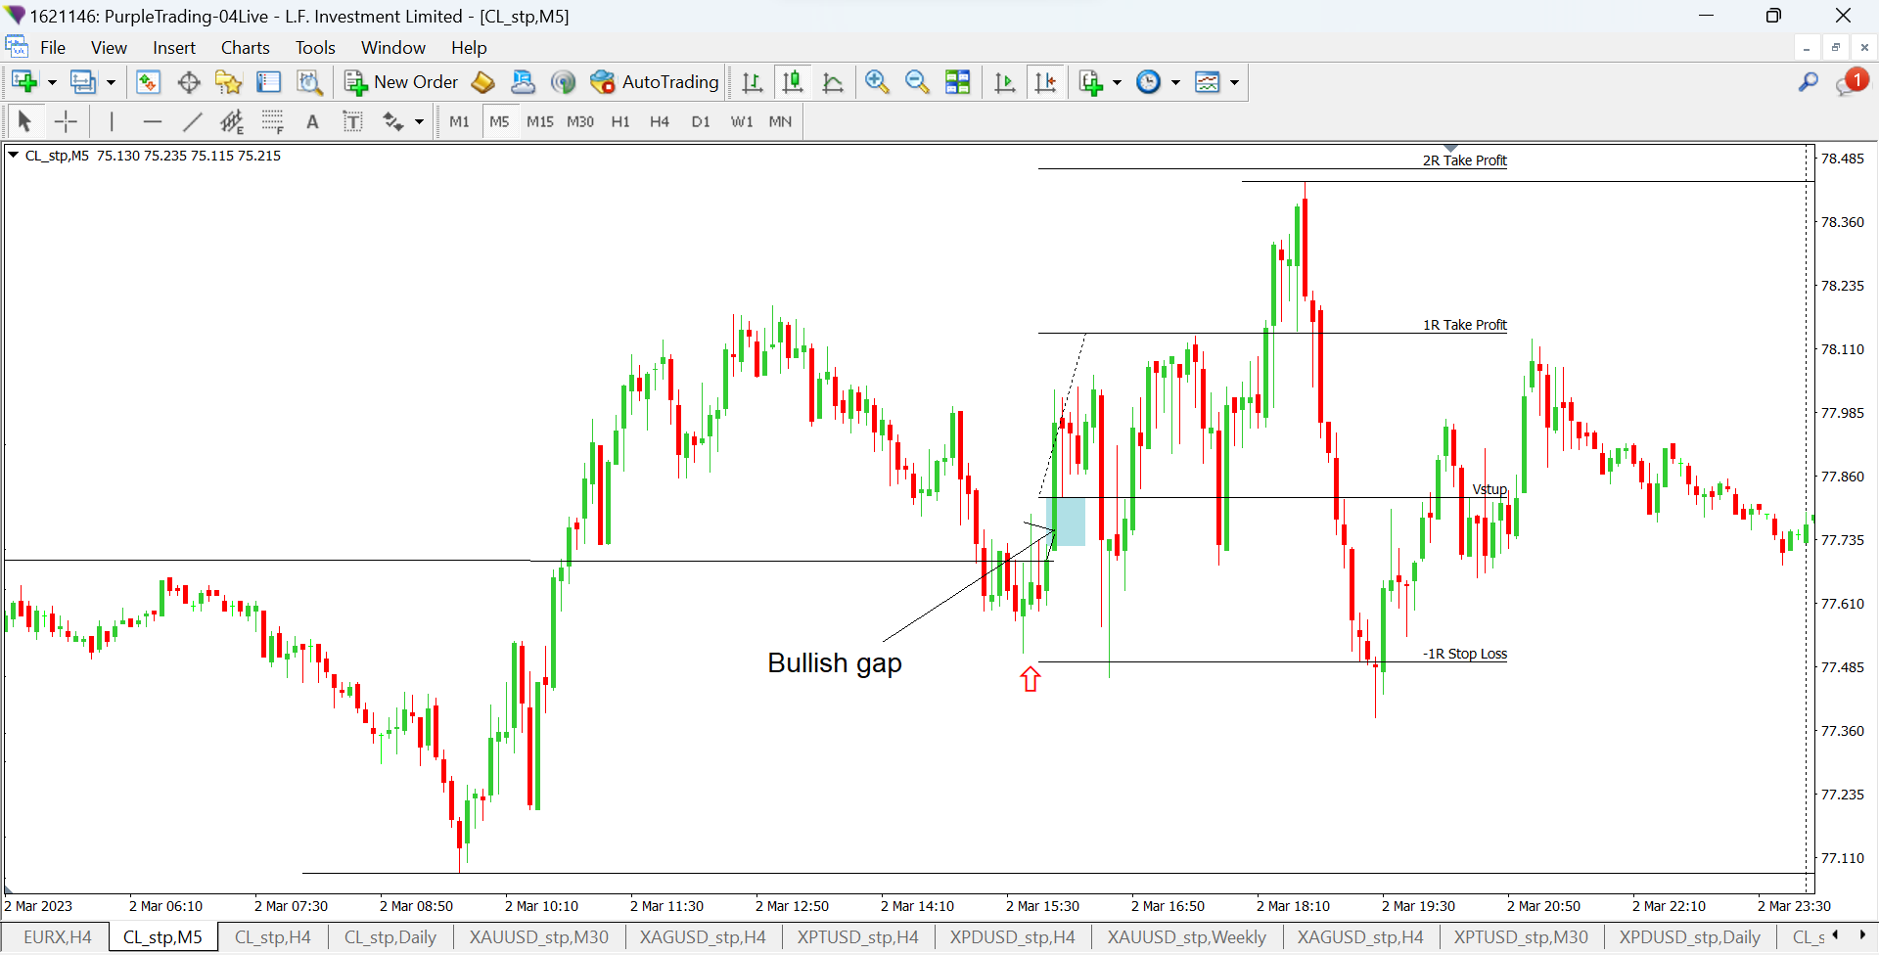Viewport: 1879px width, 955px height.
Task: Switch to bar chart display
Action: (x=752, y=82)
